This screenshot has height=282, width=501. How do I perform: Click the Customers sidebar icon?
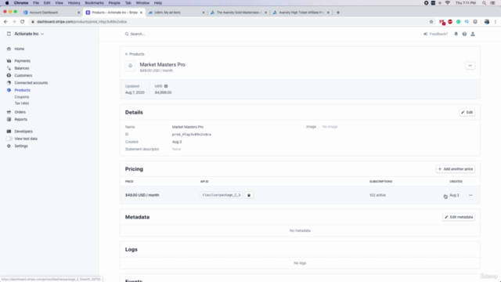(x=9, y=75)
